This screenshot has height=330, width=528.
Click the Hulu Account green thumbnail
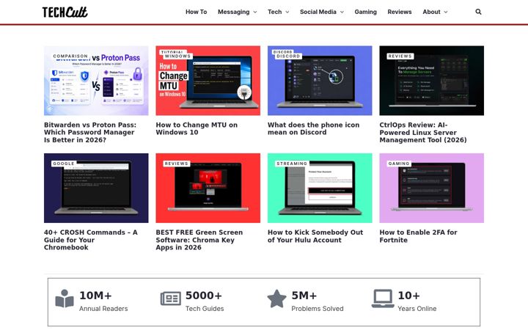click(x=320, y=188)
